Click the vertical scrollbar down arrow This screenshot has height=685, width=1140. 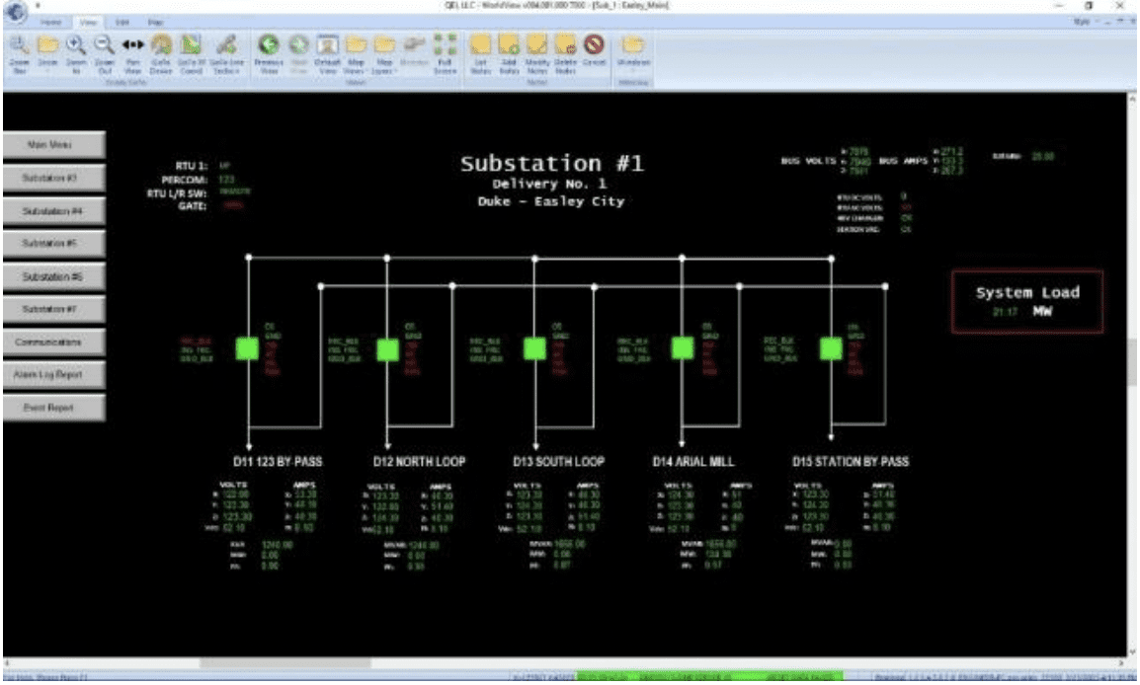(x=1132, y=651)
